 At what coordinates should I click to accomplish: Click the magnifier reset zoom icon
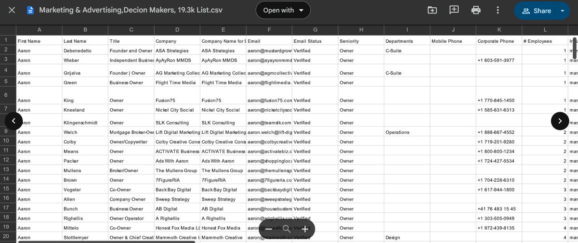coord(287,229)
